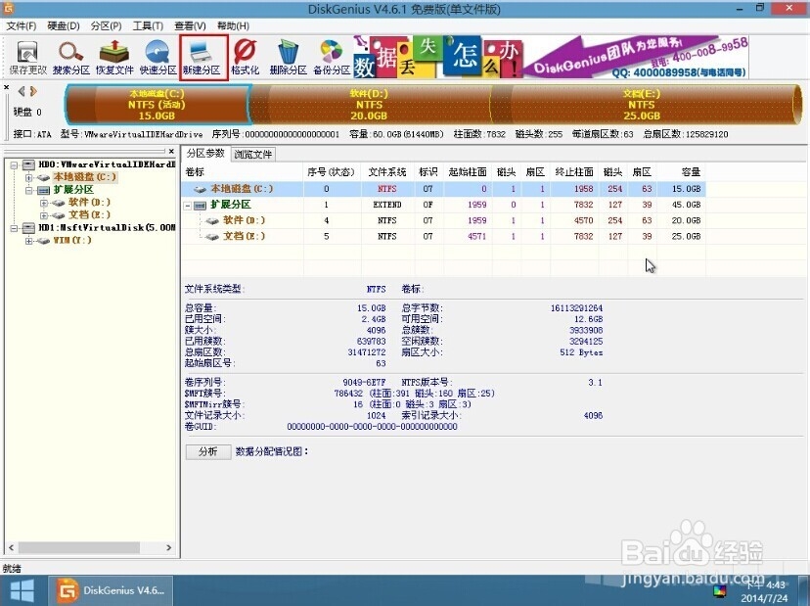810x606 pixels.
Task: Click the tree panel horizontal scrollbar
Action: pyautogui.click(x=78, y=547)
